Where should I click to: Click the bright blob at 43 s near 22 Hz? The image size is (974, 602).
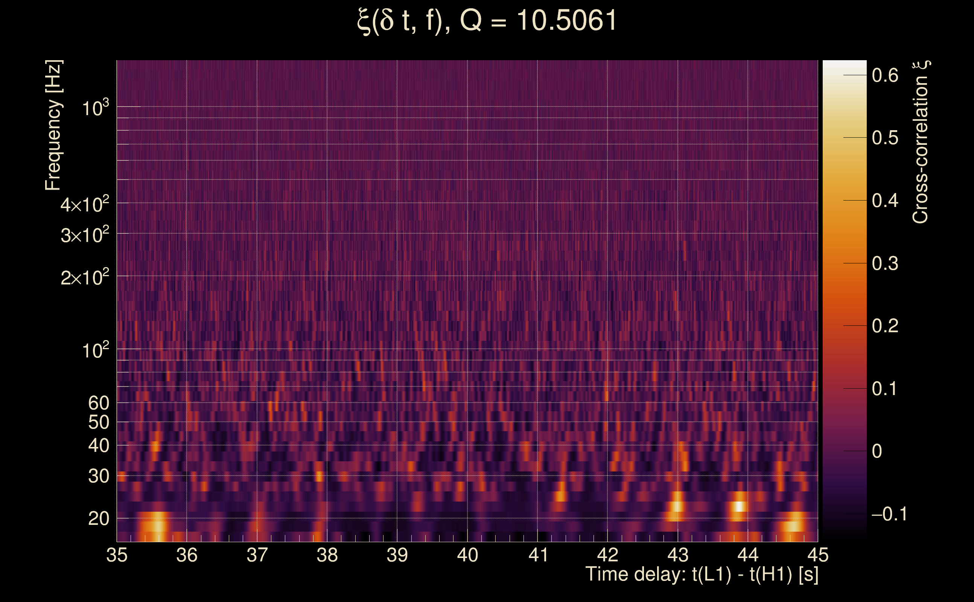point(677,506)
